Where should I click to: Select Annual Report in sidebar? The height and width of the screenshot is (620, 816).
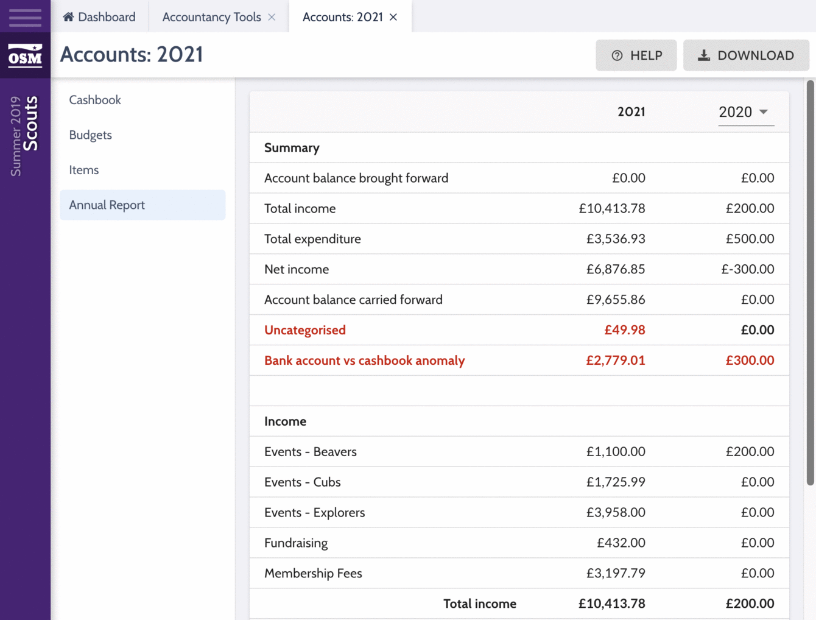(x=107, y=205)
